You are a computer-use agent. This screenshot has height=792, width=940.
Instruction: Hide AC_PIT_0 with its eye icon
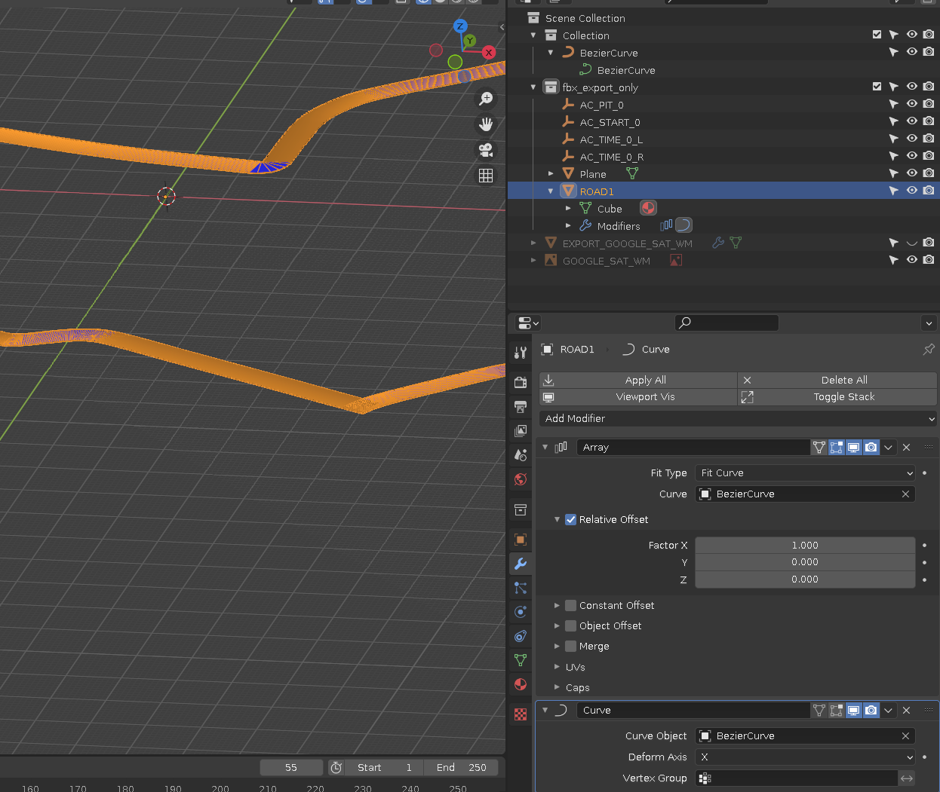click(911, 104)
